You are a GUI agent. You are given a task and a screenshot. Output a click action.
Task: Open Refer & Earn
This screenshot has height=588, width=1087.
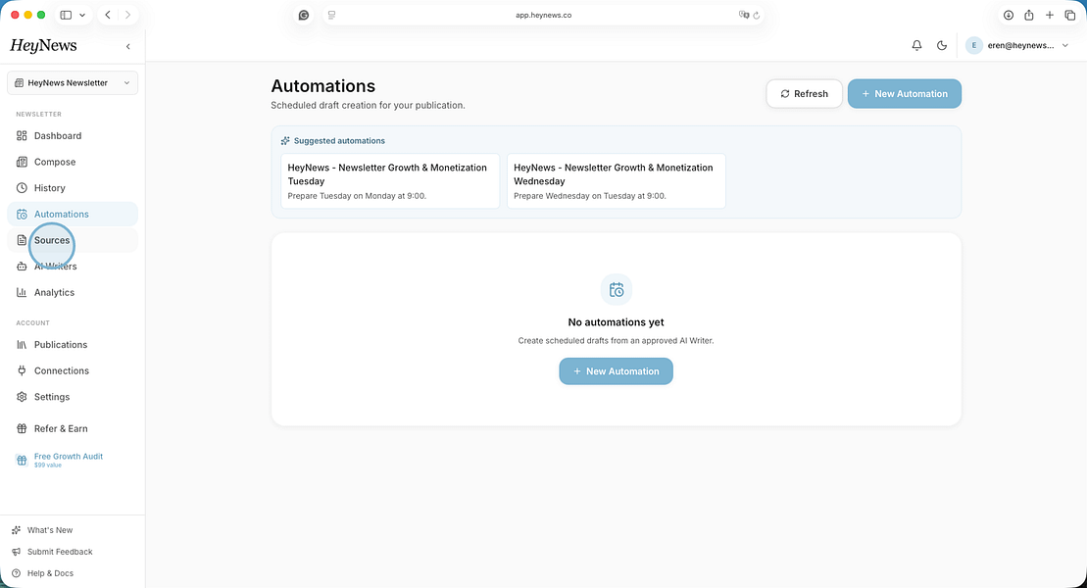(x=73, y=428)
